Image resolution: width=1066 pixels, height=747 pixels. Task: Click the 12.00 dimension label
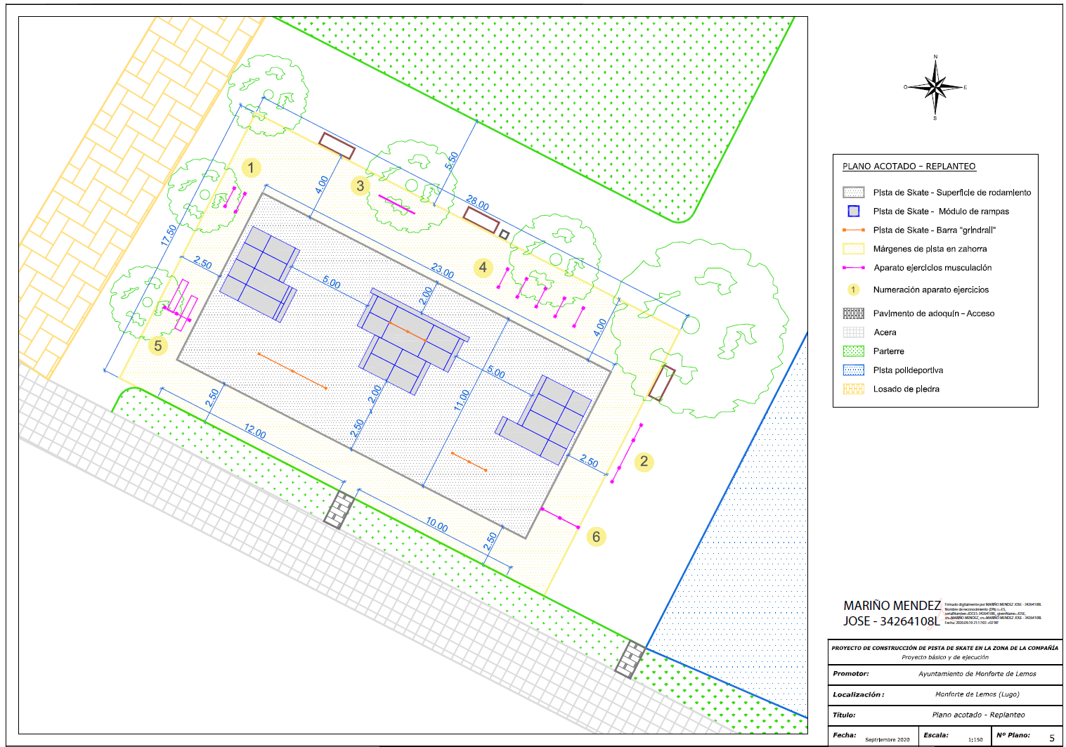coord(255,431)
